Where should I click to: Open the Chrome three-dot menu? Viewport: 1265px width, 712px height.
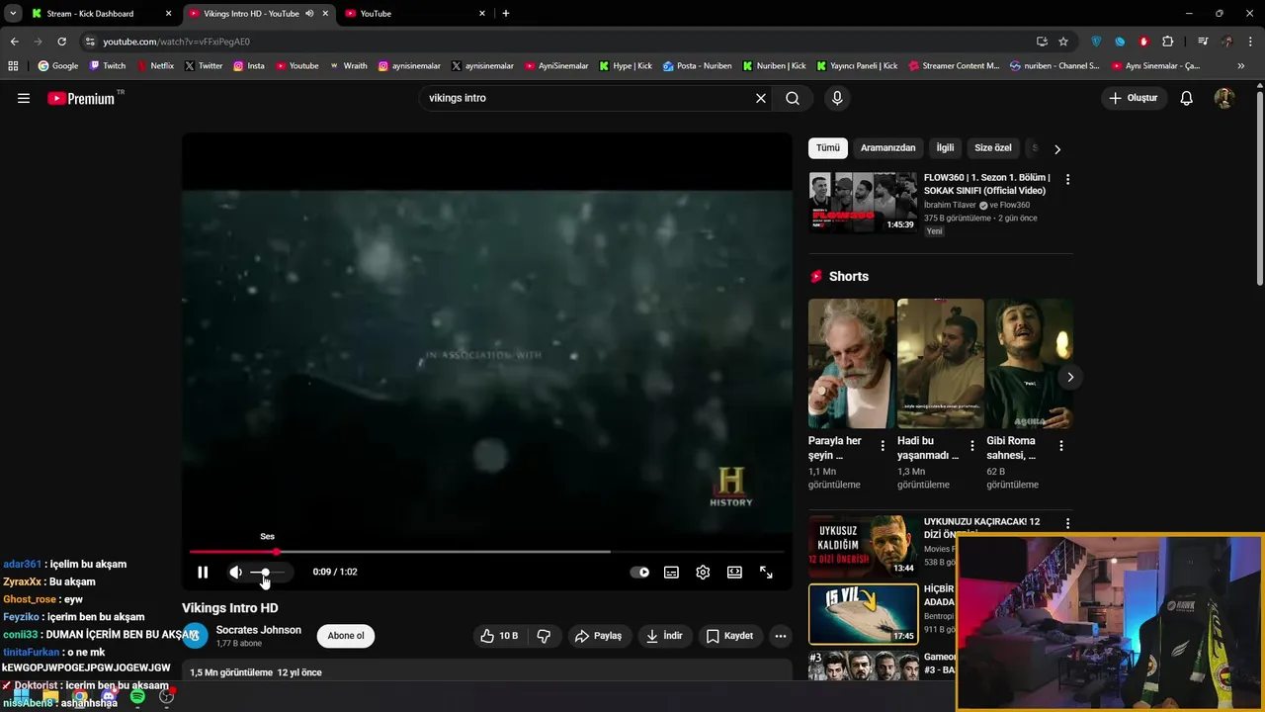1250,42
